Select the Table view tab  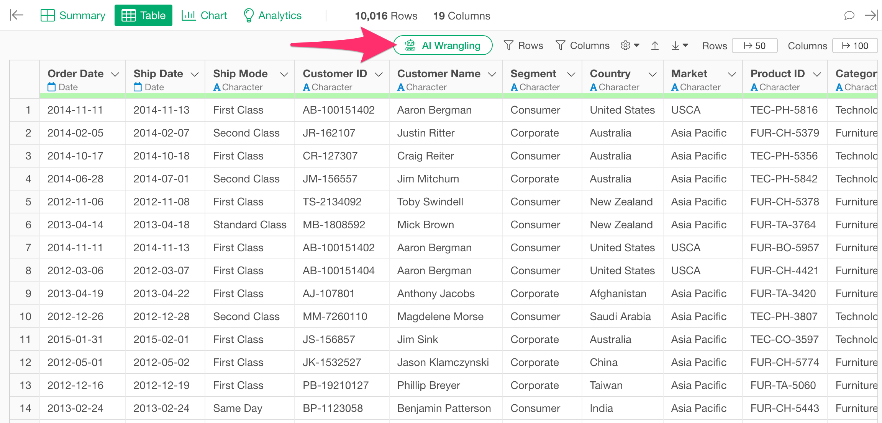143,15
